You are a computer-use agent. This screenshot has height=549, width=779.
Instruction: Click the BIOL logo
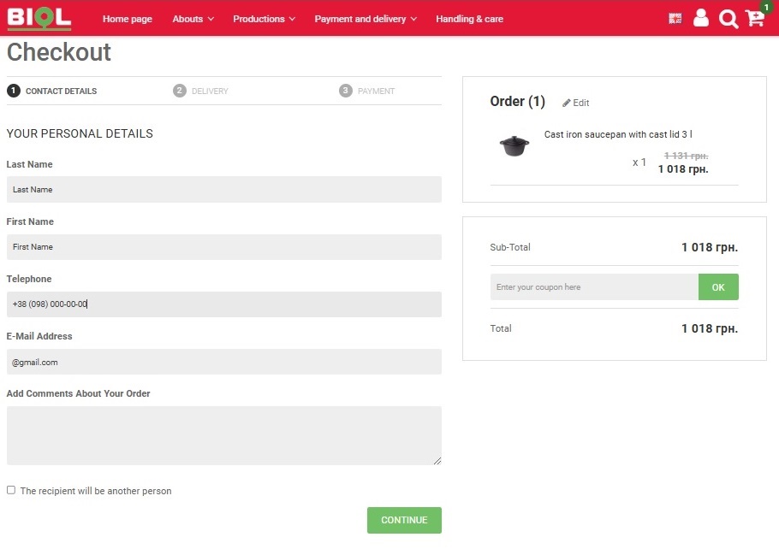pos(39,18)
